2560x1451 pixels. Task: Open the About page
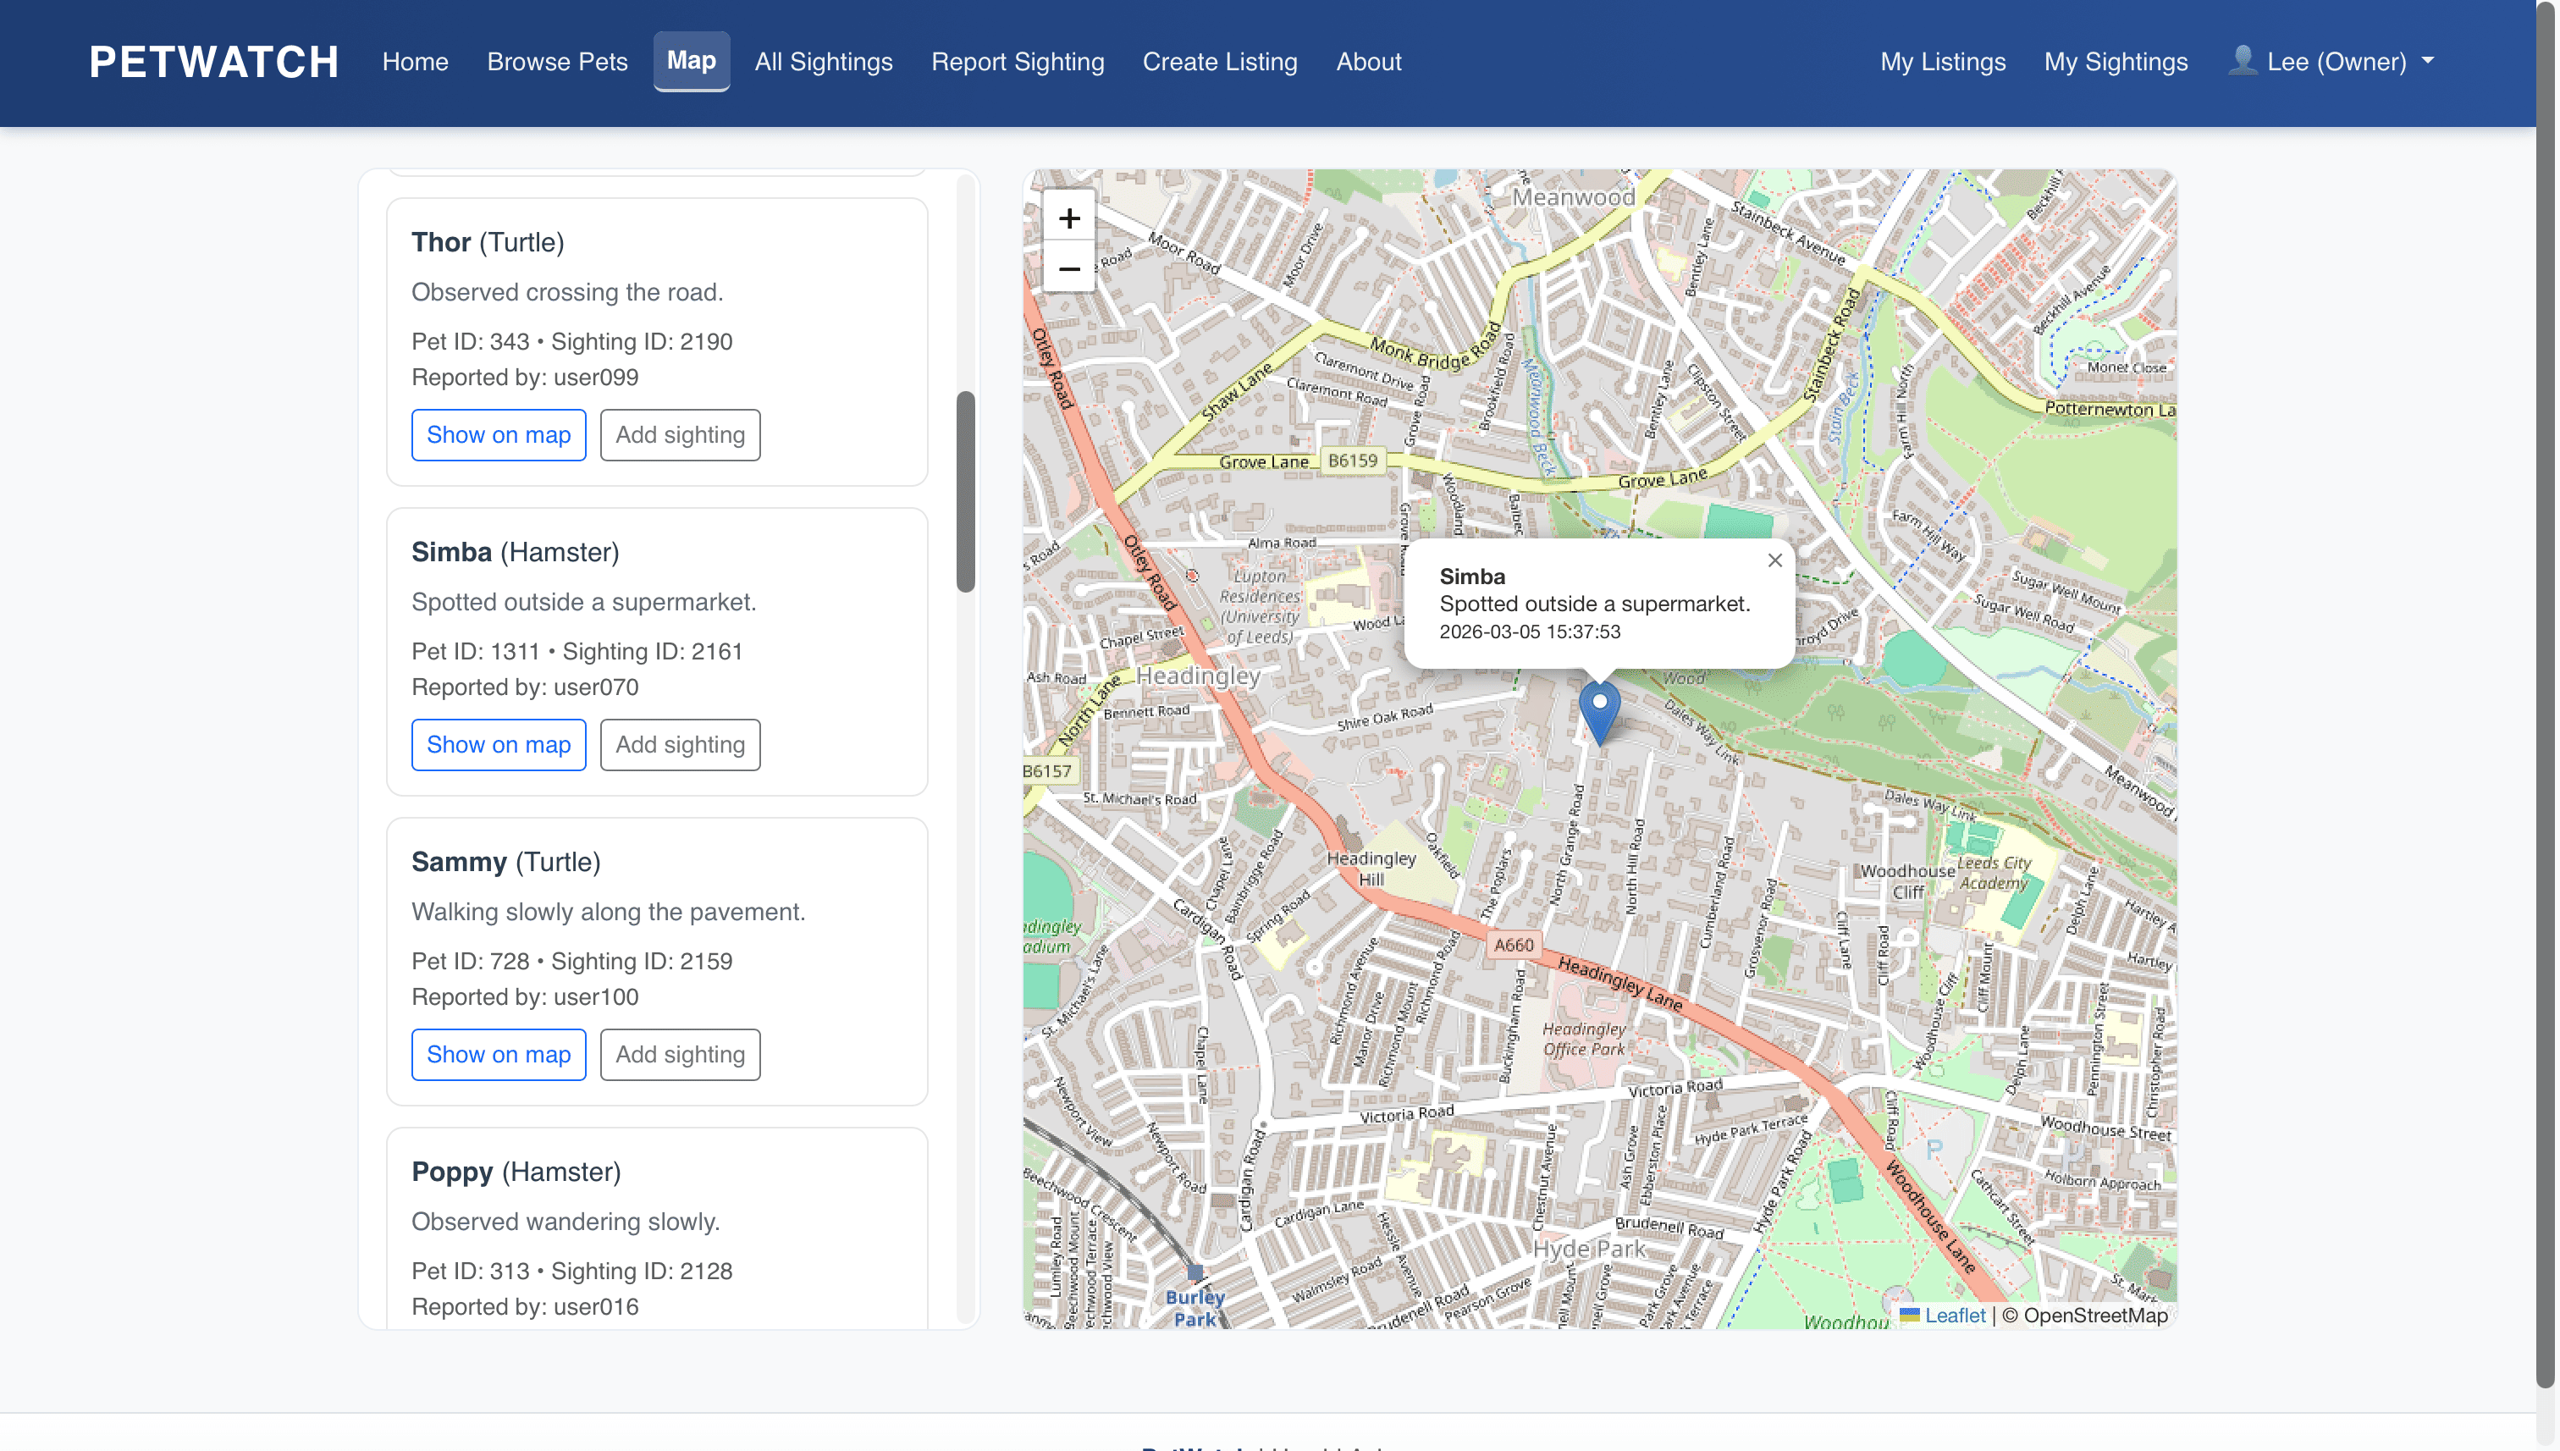pyautogui.click(x=1368, y=62)
